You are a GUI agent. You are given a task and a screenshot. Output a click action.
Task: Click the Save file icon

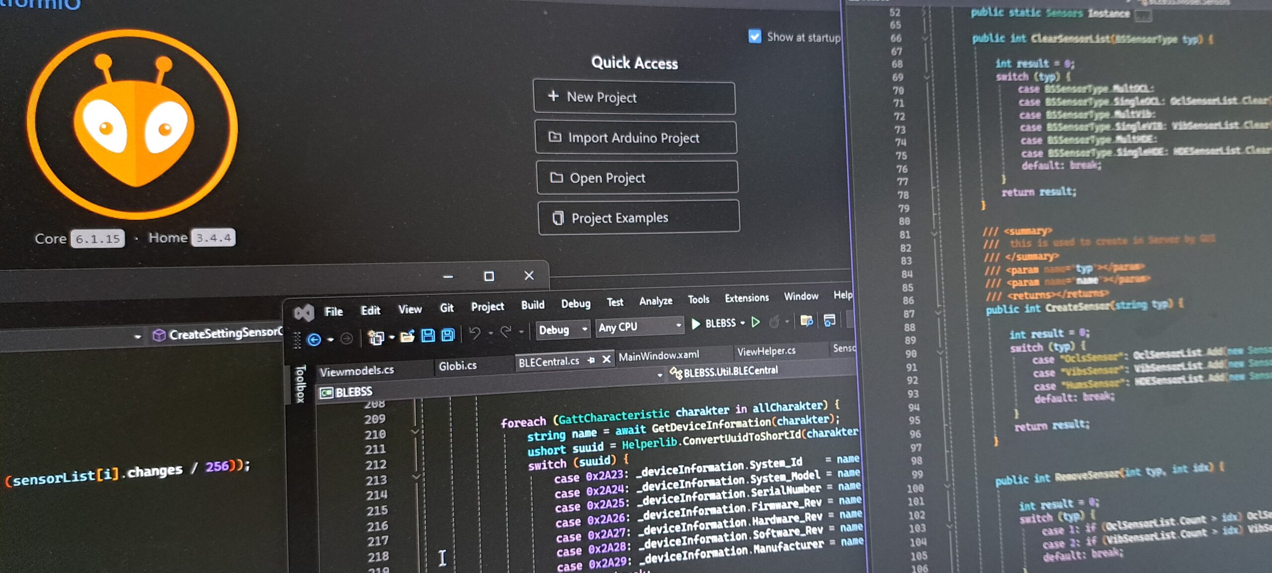pos(428,336)
